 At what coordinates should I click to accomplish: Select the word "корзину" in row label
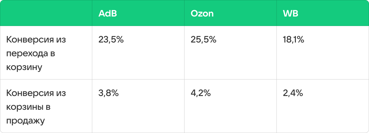pos(24,67)
